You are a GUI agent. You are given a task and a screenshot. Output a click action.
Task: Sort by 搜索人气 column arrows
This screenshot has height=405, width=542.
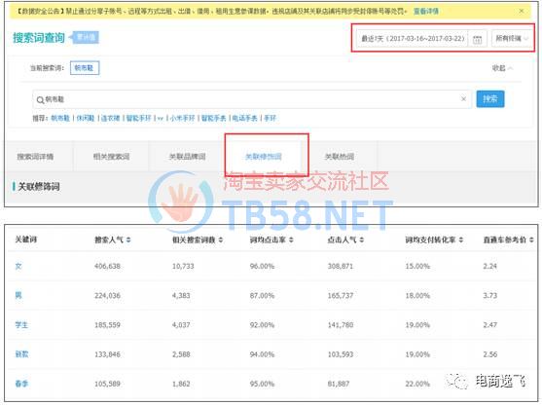tap(128, 239)
